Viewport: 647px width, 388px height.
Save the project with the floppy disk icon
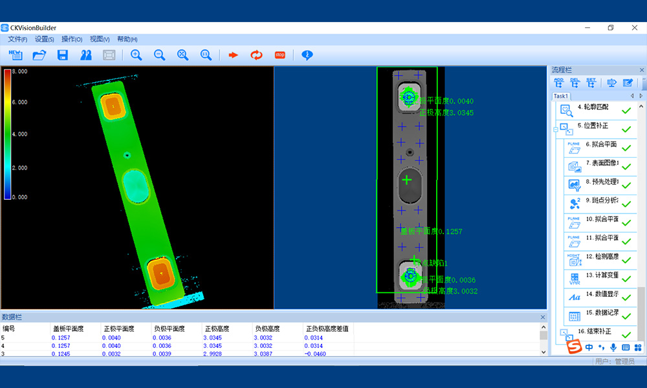62,55
